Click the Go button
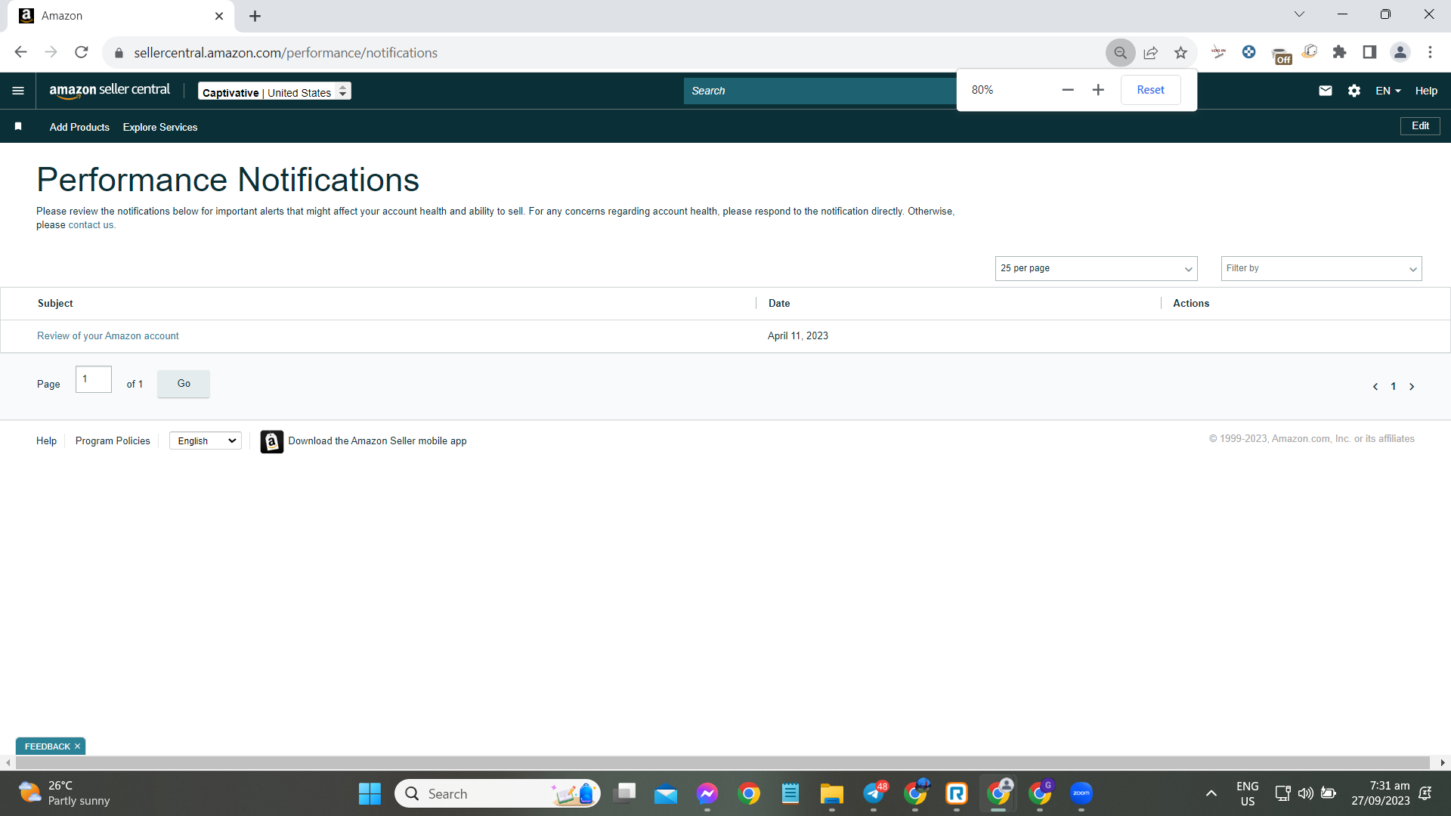The height and width of the screenshot is (816, 1451). [x=184, y=384]
